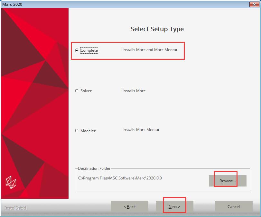261x217 pixels.
Task: Proceed with the Next button
Action: [174, 206]
